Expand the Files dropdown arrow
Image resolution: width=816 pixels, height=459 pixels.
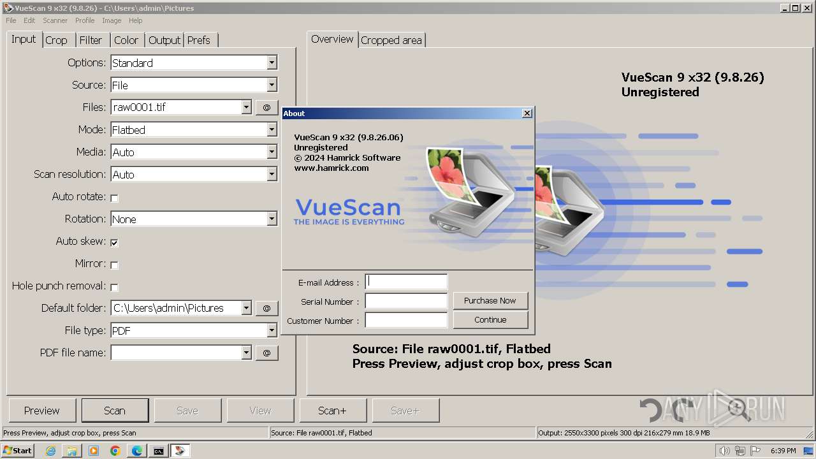pos(246,107)
